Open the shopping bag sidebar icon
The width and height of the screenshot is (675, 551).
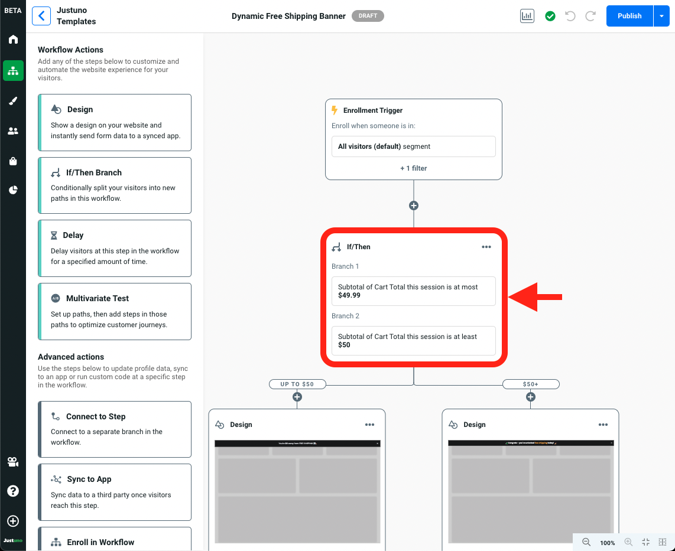click(13, 161)
